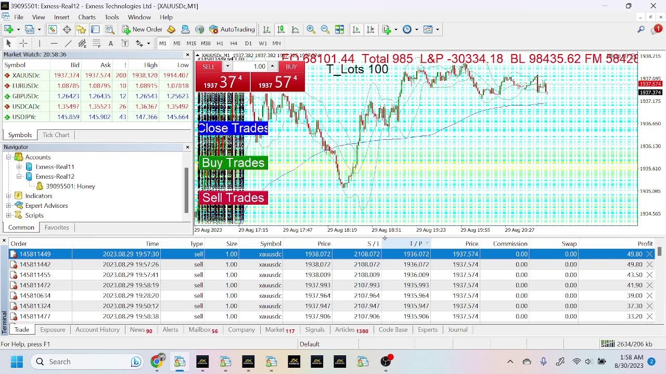Open the Templates dropdown
Viewport: 666px width, 374px height.
[x=438, y=30]
